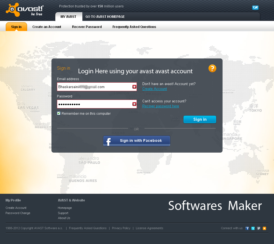Toggle Remember me on this computer
Viewport: 274px width, 244px height.
[x=59, y=113]
